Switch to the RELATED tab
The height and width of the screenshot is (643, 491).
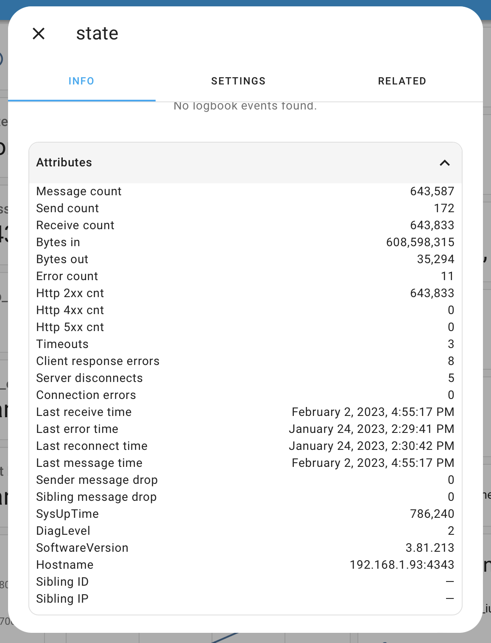(402, 81)
